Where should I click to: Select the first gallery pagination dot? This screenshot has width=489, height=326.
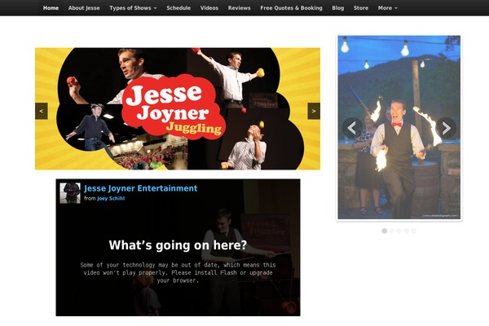tap(384, 231)
